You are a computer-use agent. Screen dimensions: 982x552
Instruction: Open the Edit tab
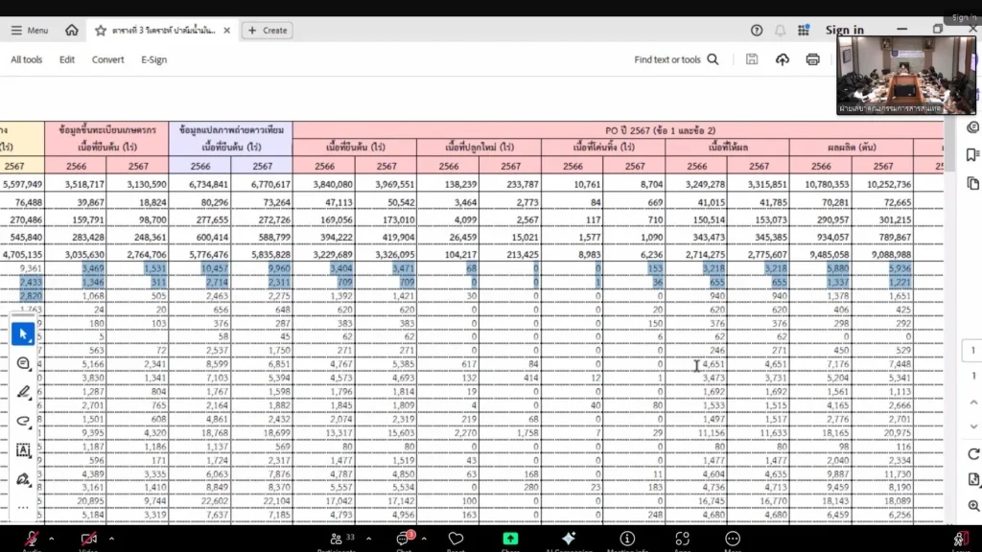coord(67,59)
